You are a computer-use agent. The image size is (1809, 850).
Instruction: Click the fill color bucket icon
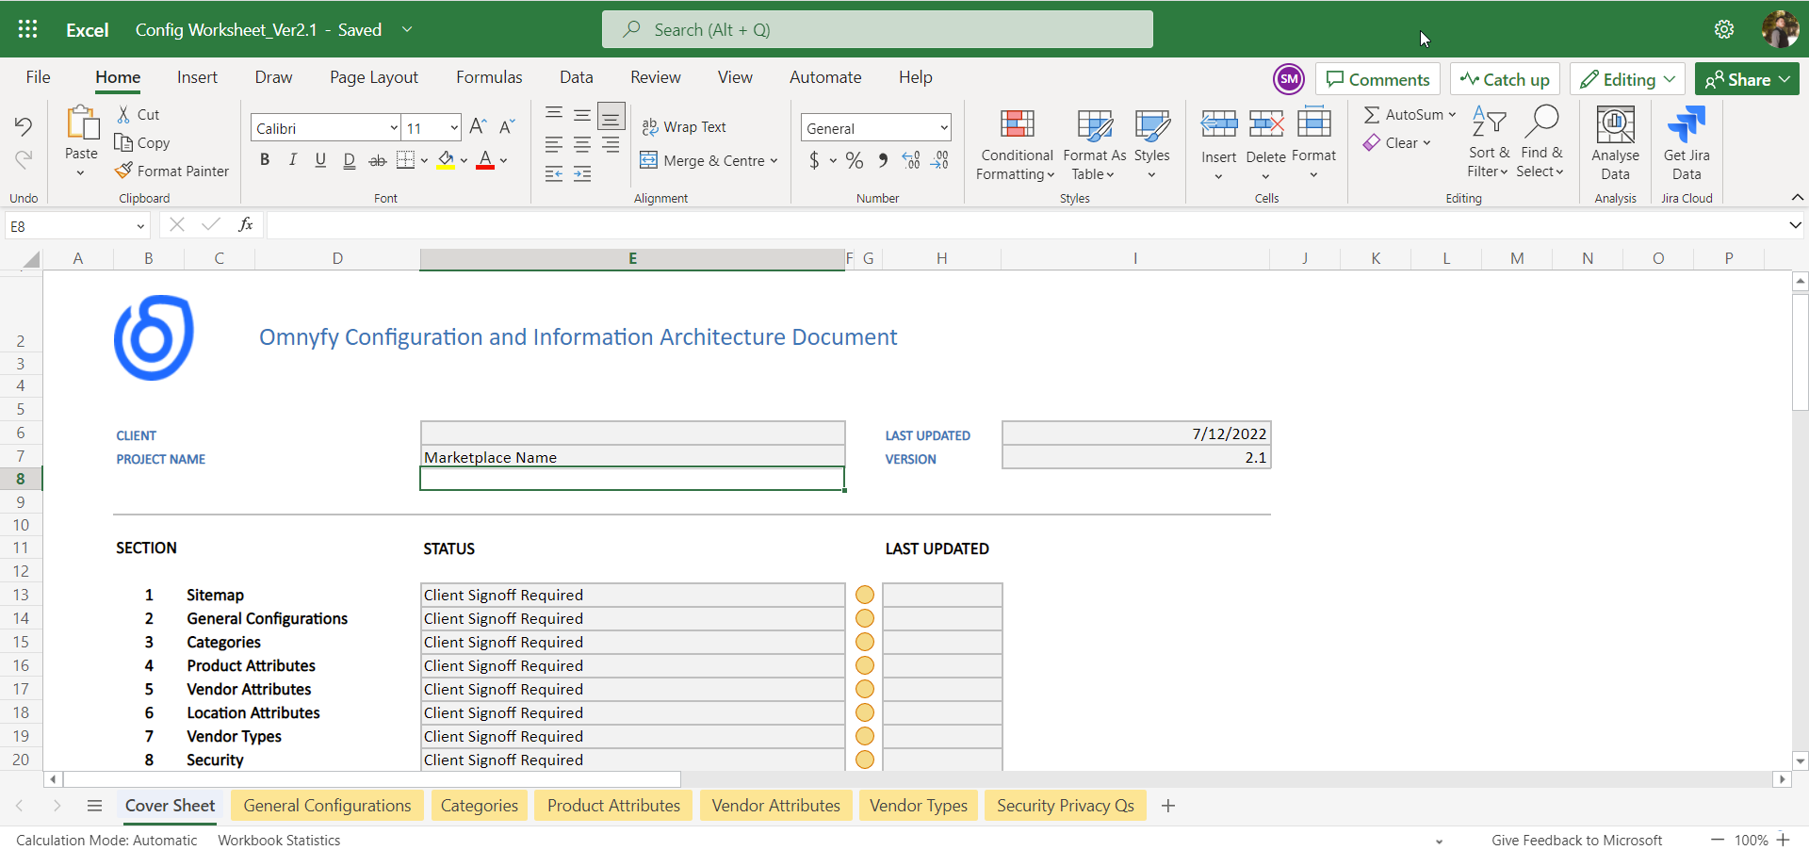point(447,160)
